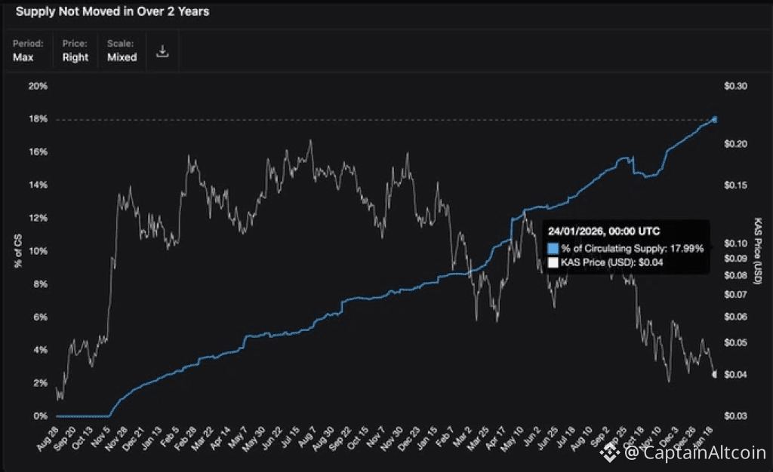Click the 'KAS Price (USD)' axis title
773x472 pixels.
[758, 251]
